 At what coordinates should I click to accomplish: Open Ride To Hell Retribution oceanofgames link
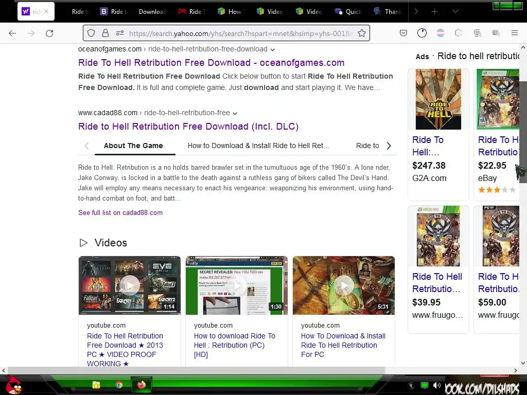[212, 62]
